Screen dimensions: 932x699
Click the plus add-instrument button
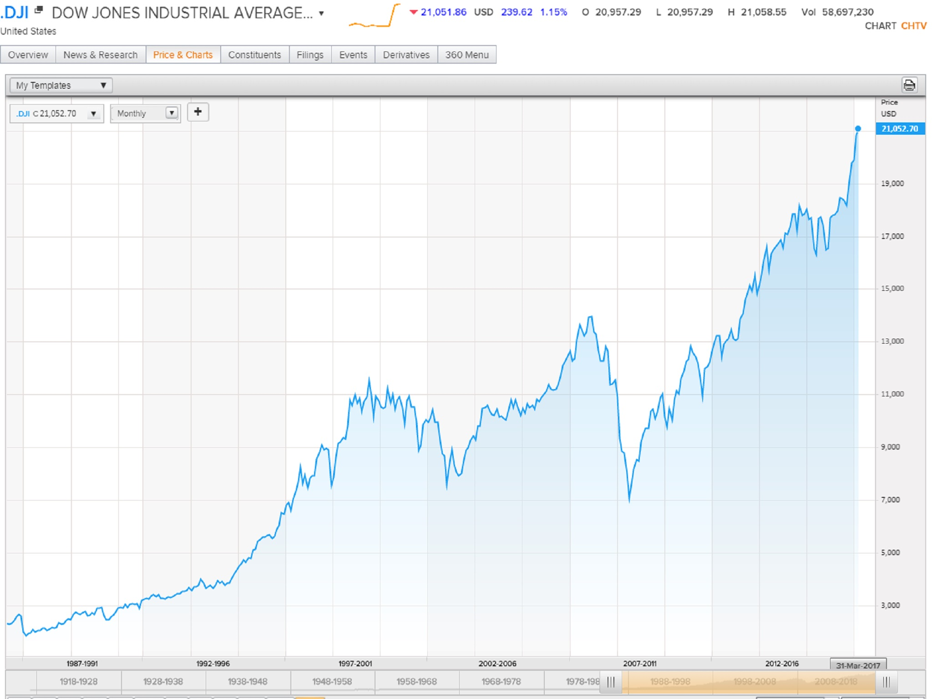(x=198, y=112)
